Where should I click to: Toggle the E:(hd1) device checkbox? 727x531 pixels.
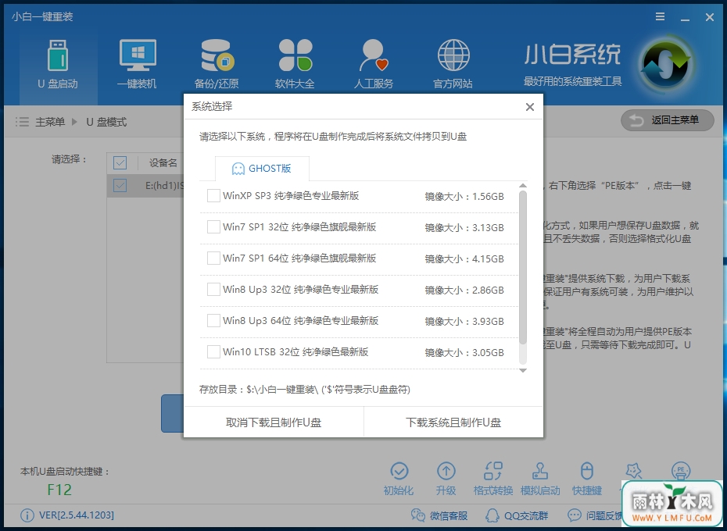(x=120, y=185)
